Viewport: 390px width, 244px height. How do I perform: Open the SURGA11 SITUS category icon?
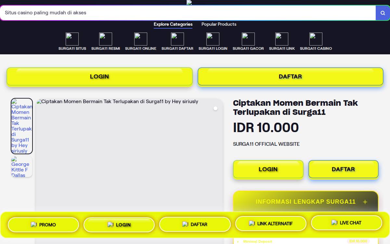pyautogui.click(x=72, y=39)
